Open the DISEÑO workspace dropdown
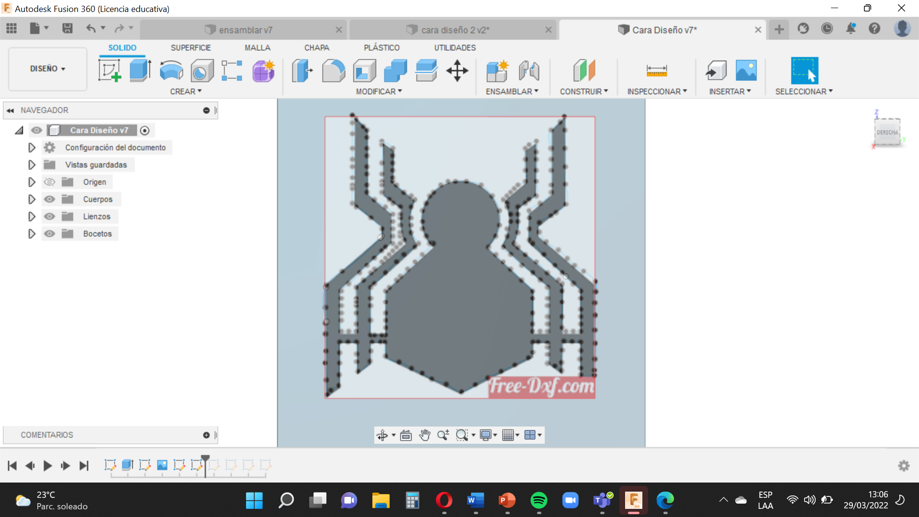 (x=47, y=69)
